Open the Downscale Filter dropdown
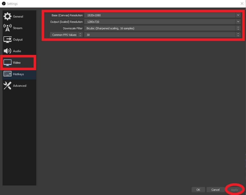Image resolution: width=246 pixels, height=195 pixels. (x=162, y=28)
